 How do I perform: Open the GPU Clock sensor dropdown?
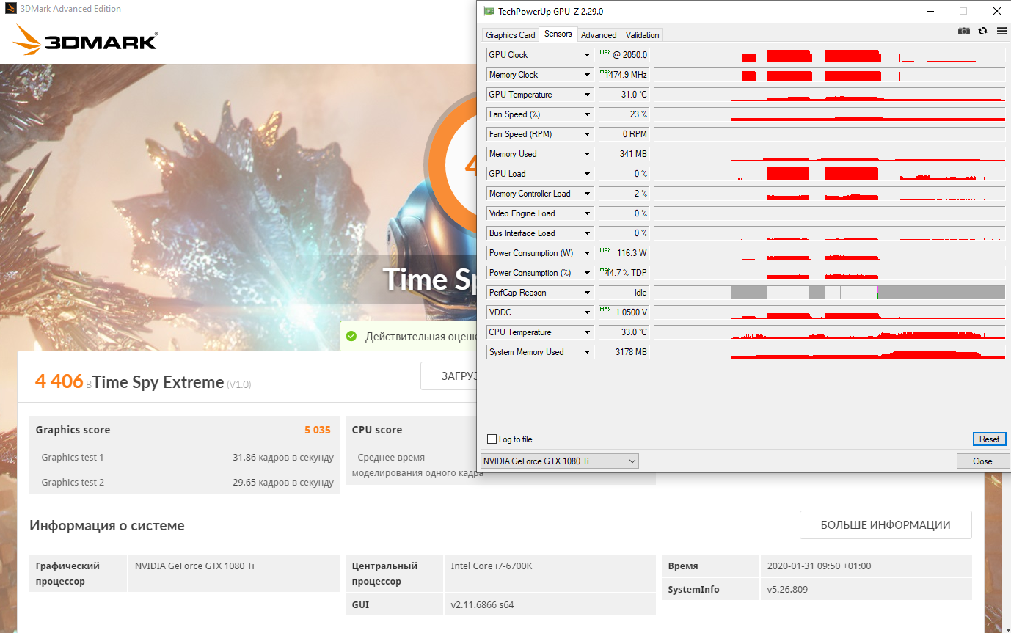coord(587,55)
